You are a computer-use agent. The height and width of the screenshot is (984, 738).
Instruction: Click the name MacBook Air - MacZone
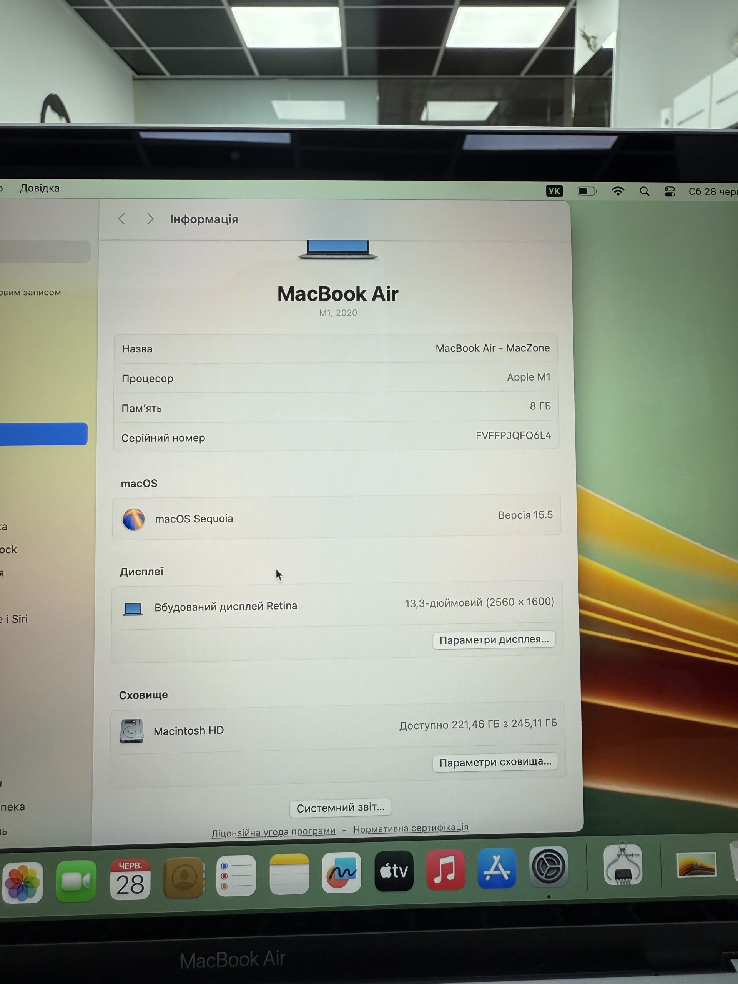[x=492, y=348]
